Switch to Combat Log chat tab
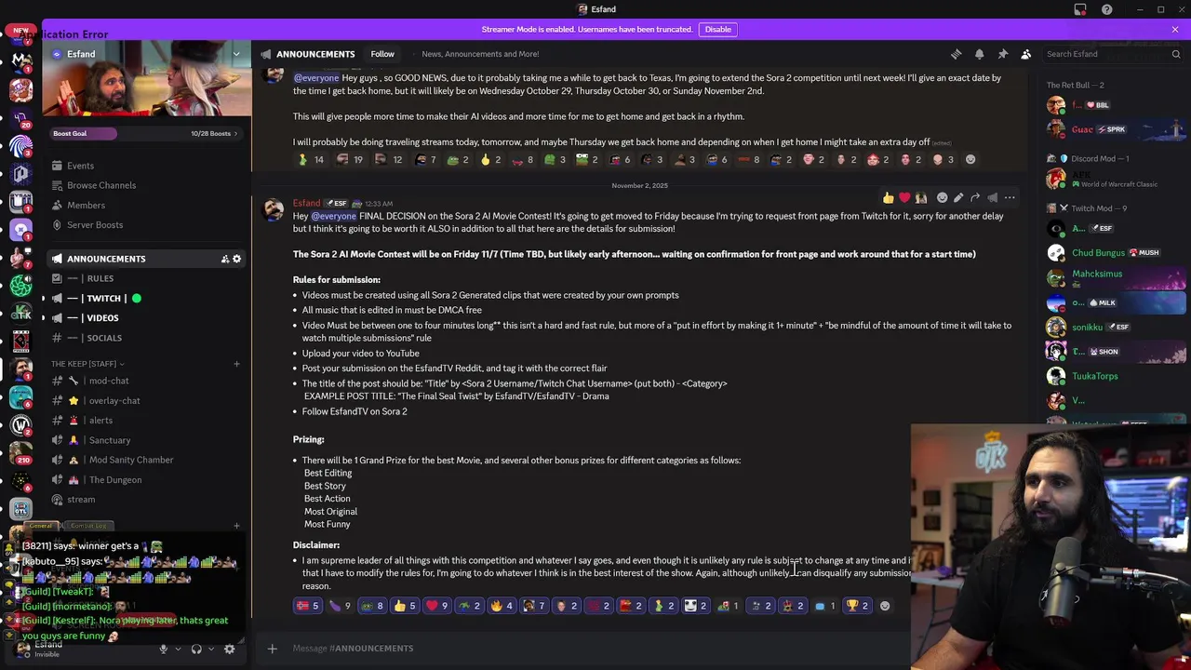 tap(88, 526)
